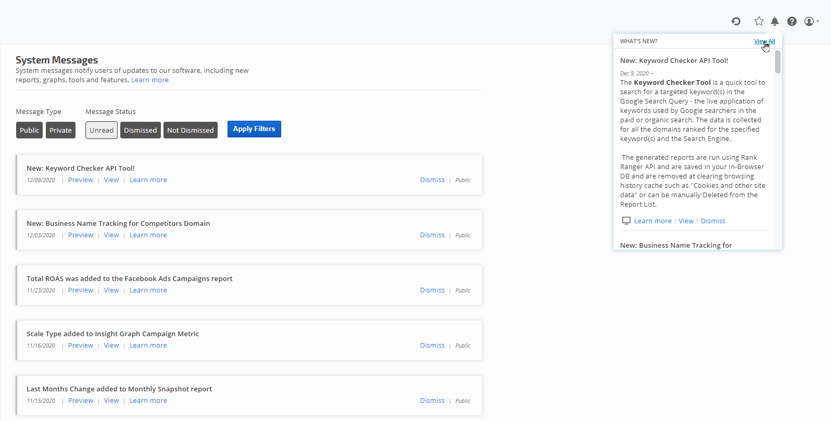Screen dimensions: 831x421
Task: Preview the Keyword Checker API Tool message
Action: (x=81, y=180)
